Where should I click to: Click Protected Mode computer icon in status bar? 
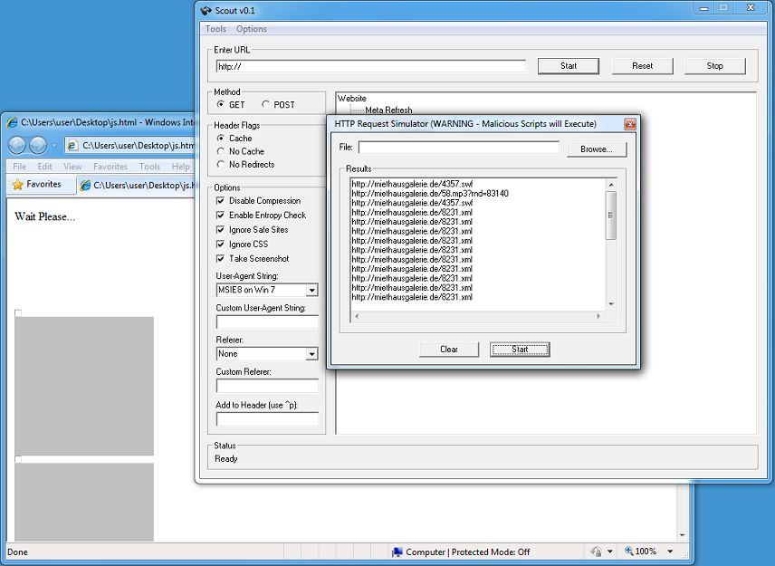click(397, 552)
